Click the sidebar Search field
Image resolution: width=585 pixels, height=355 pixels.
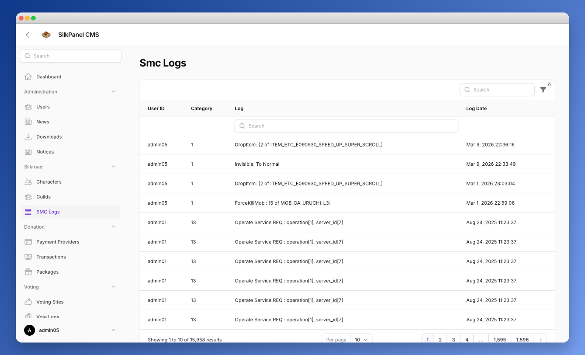pos(70,56)
